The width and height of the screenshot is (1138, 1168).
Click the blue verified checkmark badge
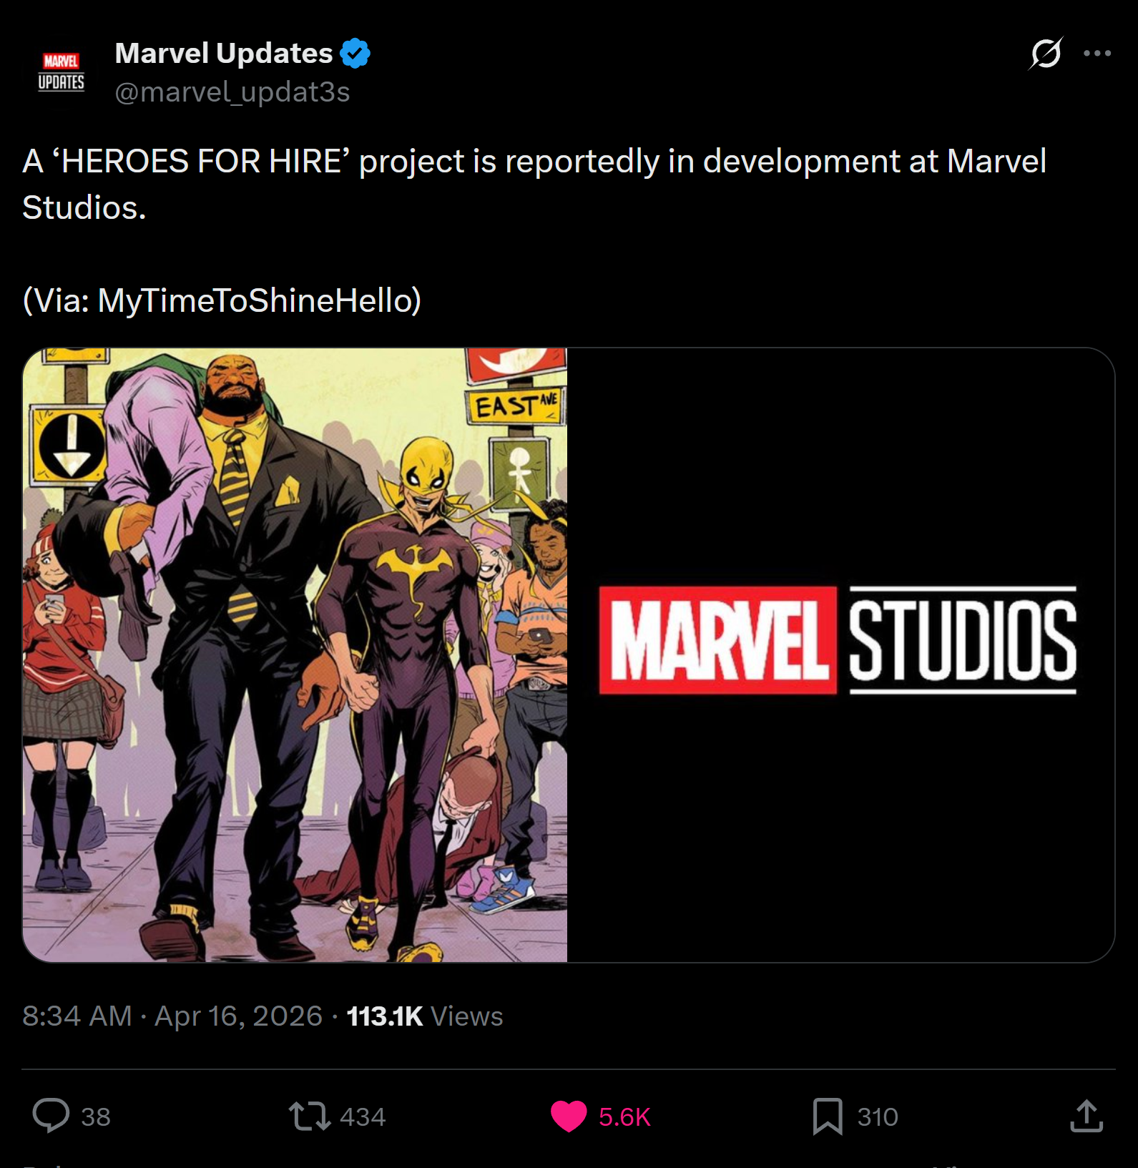[355, 53]
